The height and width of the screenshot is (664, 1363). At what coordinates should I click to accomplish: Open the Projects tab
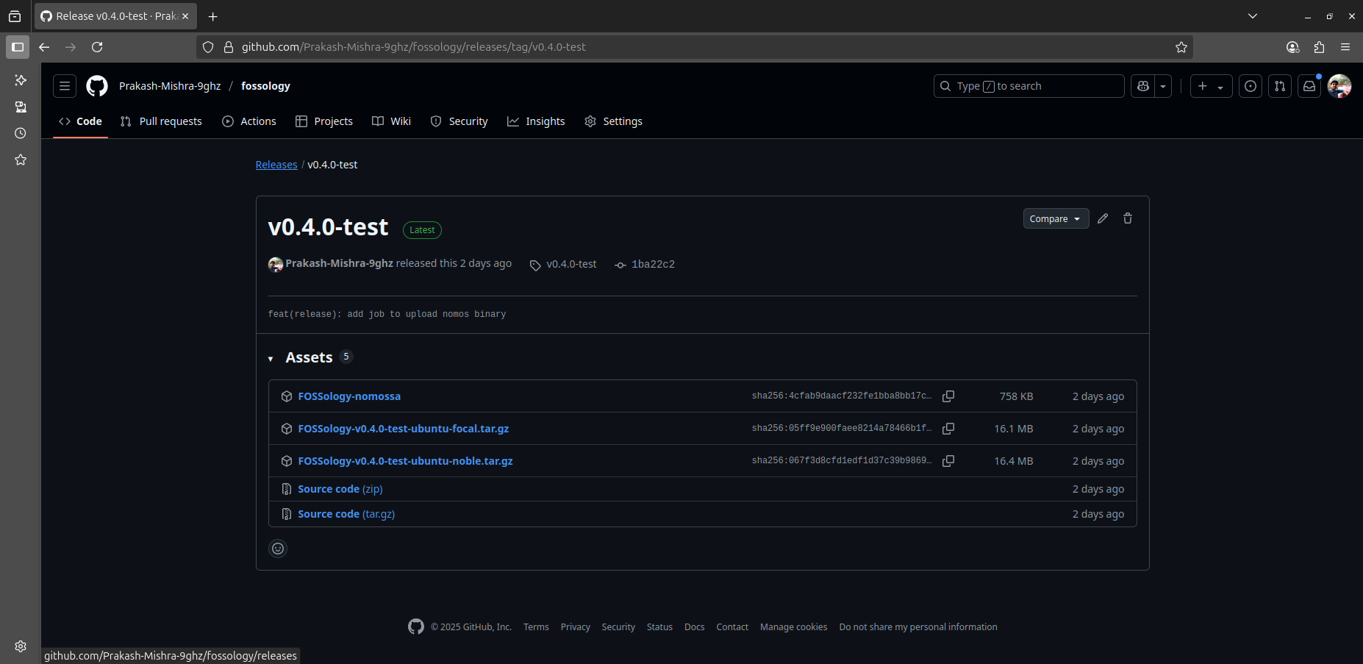click(x=324, y=121)
